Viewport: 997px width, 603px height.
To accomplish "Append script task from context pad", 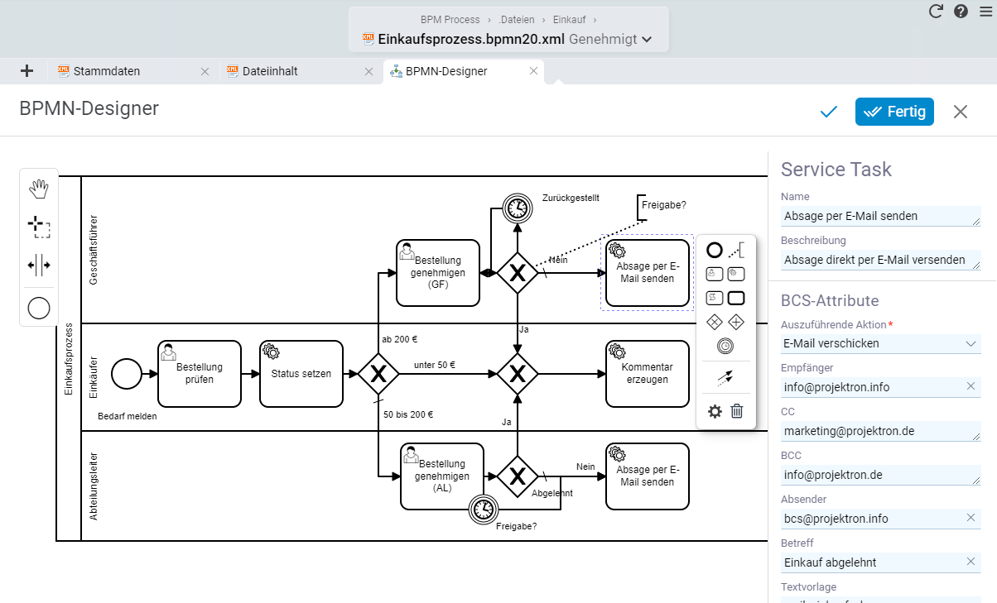I will click(714, 297).
